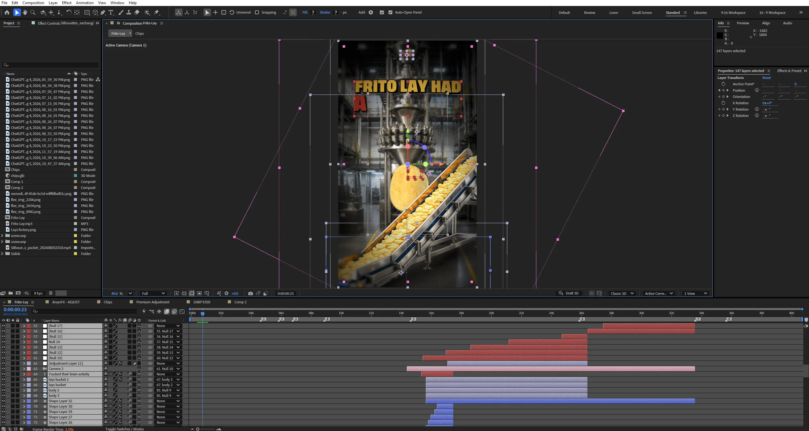Viewport: 809px width, 431px height.
Task: Select the Eraser tool
Action: pyautogui.click(x=137, y=12)
